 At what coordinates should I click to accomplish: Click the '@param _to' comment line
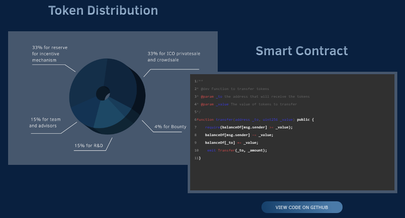pos(255,96)
